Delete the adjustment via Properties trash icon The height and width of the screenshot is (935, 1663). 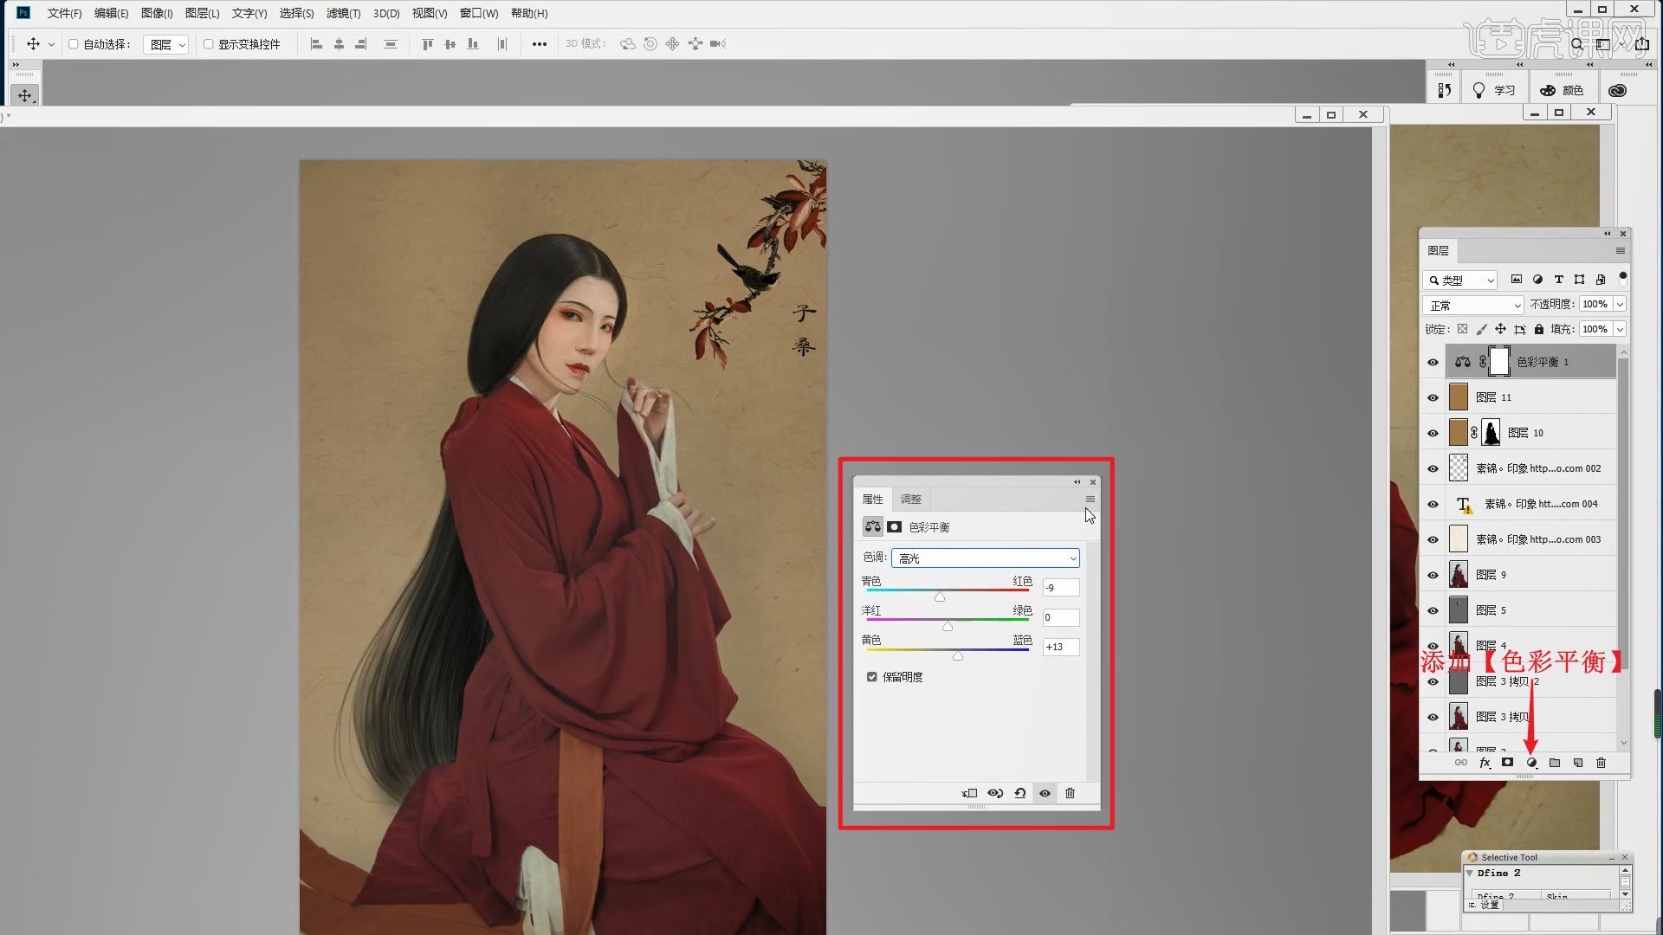(1070, 793)
